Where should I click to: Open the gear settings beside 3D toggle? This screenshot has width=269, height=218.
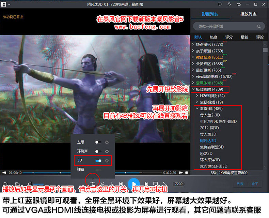tap(107, 161)
